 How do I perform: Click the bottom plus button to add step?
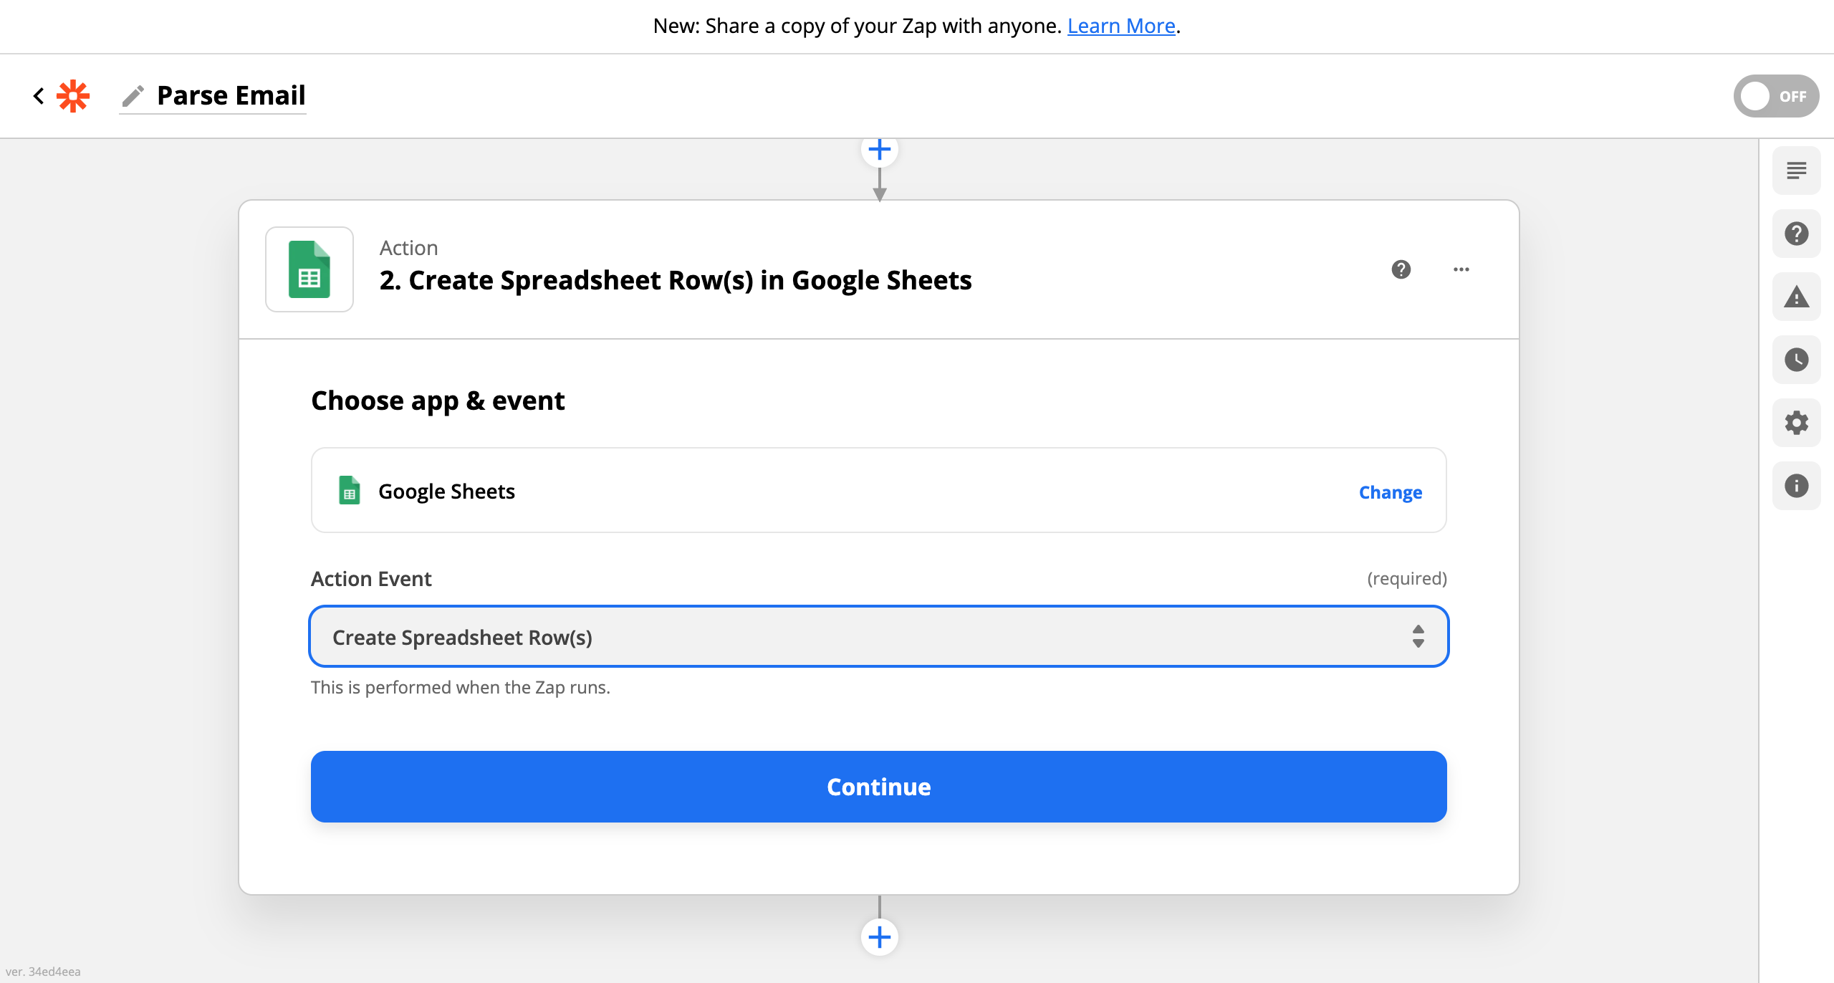click(x=880, y=936)
